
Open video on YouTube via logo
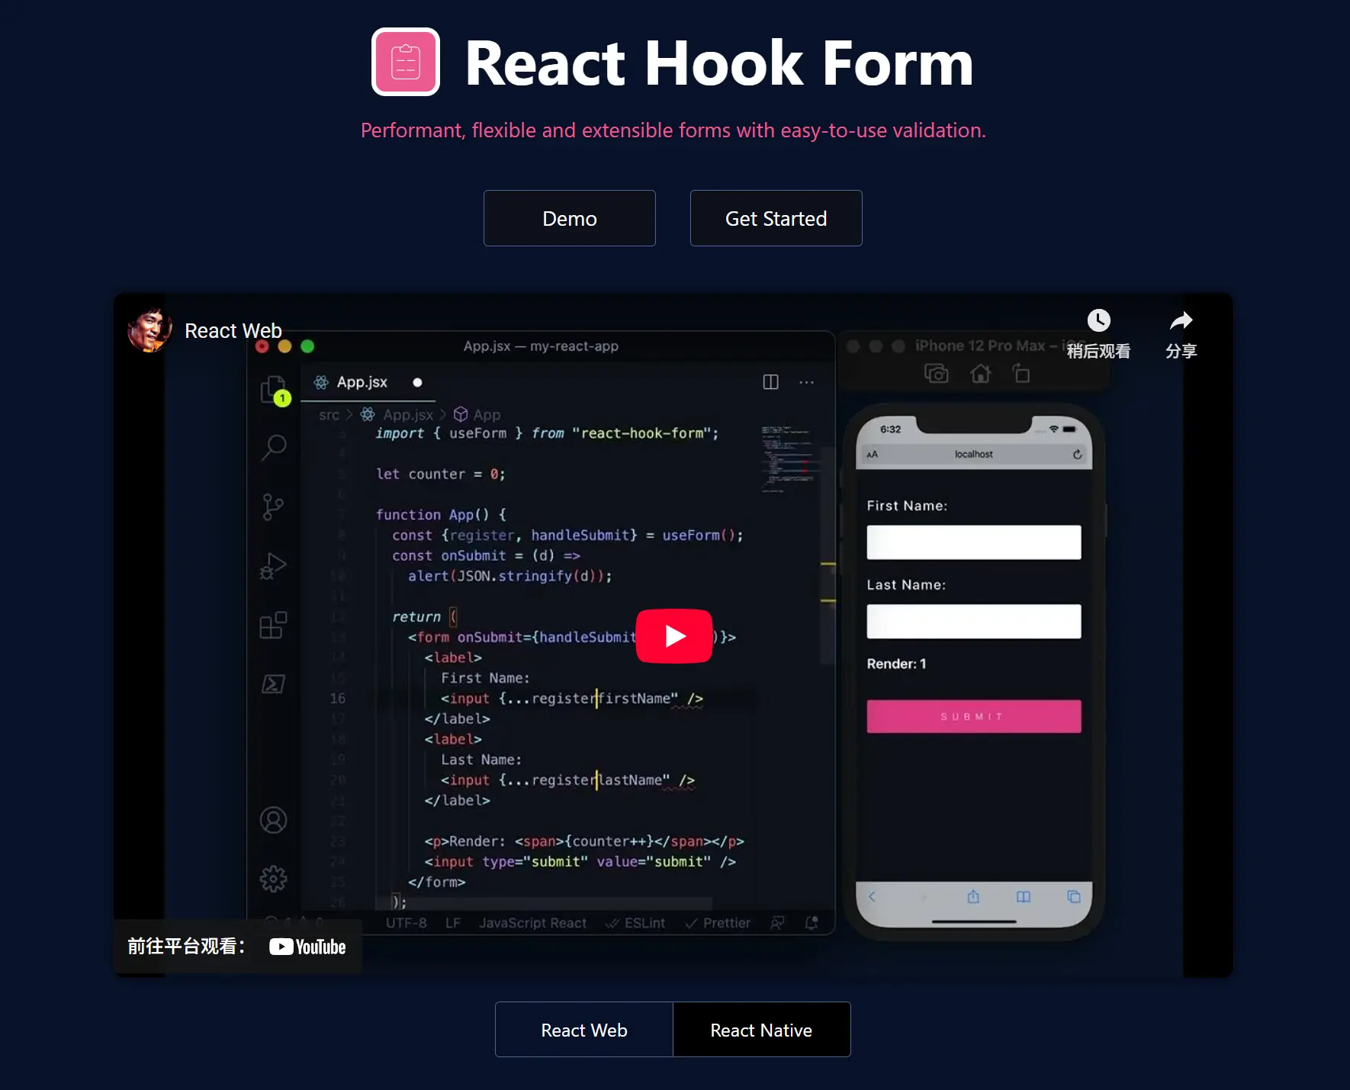(x=307, y=947)
